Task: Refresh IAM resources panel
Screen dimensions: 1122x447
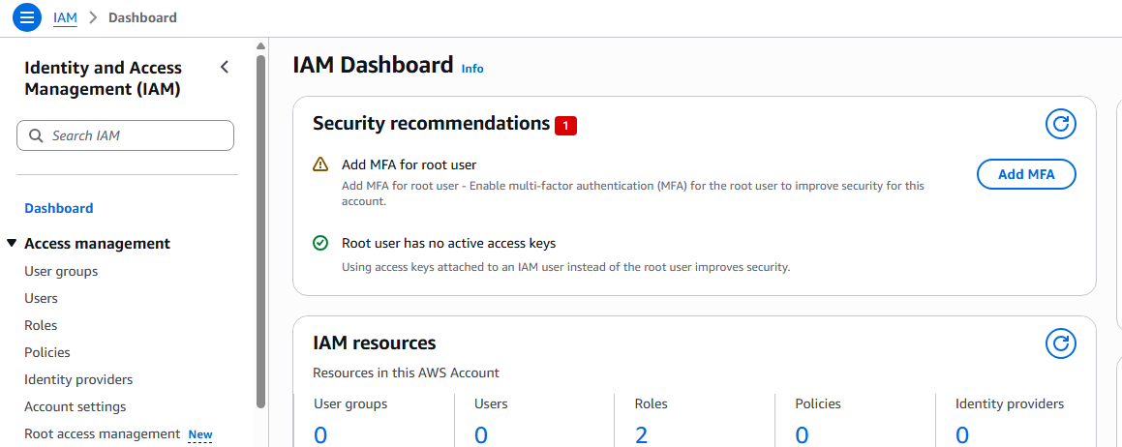Action: pos(1060,344)
